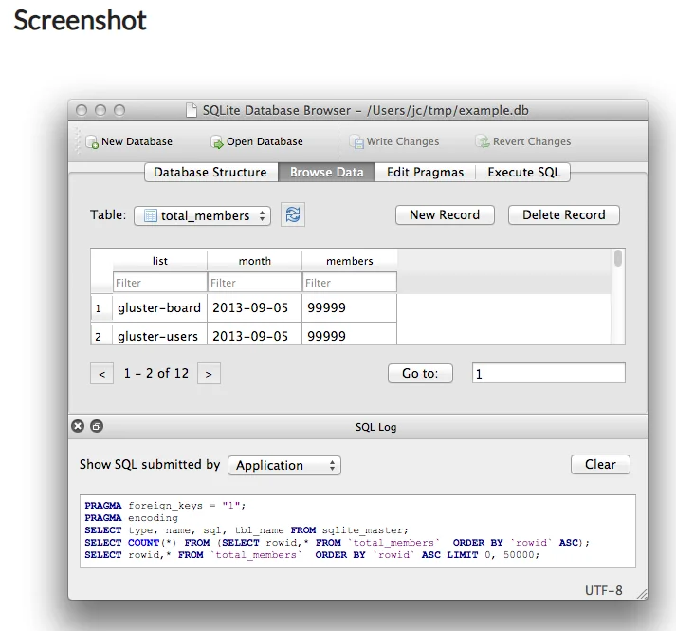
Task: Click the members column filter field
Action: pos(350,282)
